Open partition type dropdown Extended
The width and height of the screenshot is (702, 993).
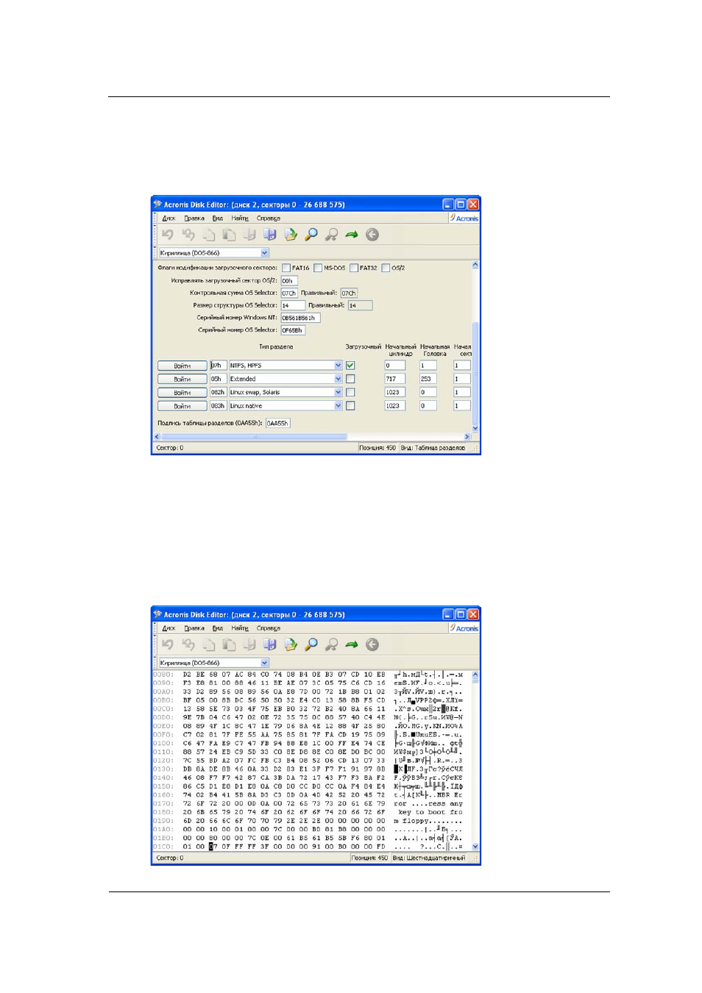[338, 379]
